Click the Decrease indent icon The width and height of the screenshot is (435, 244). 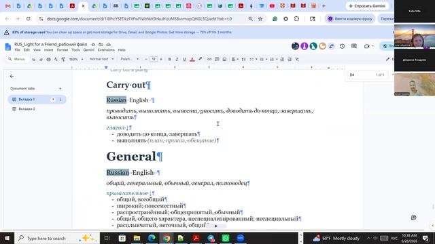coord(282,59)
